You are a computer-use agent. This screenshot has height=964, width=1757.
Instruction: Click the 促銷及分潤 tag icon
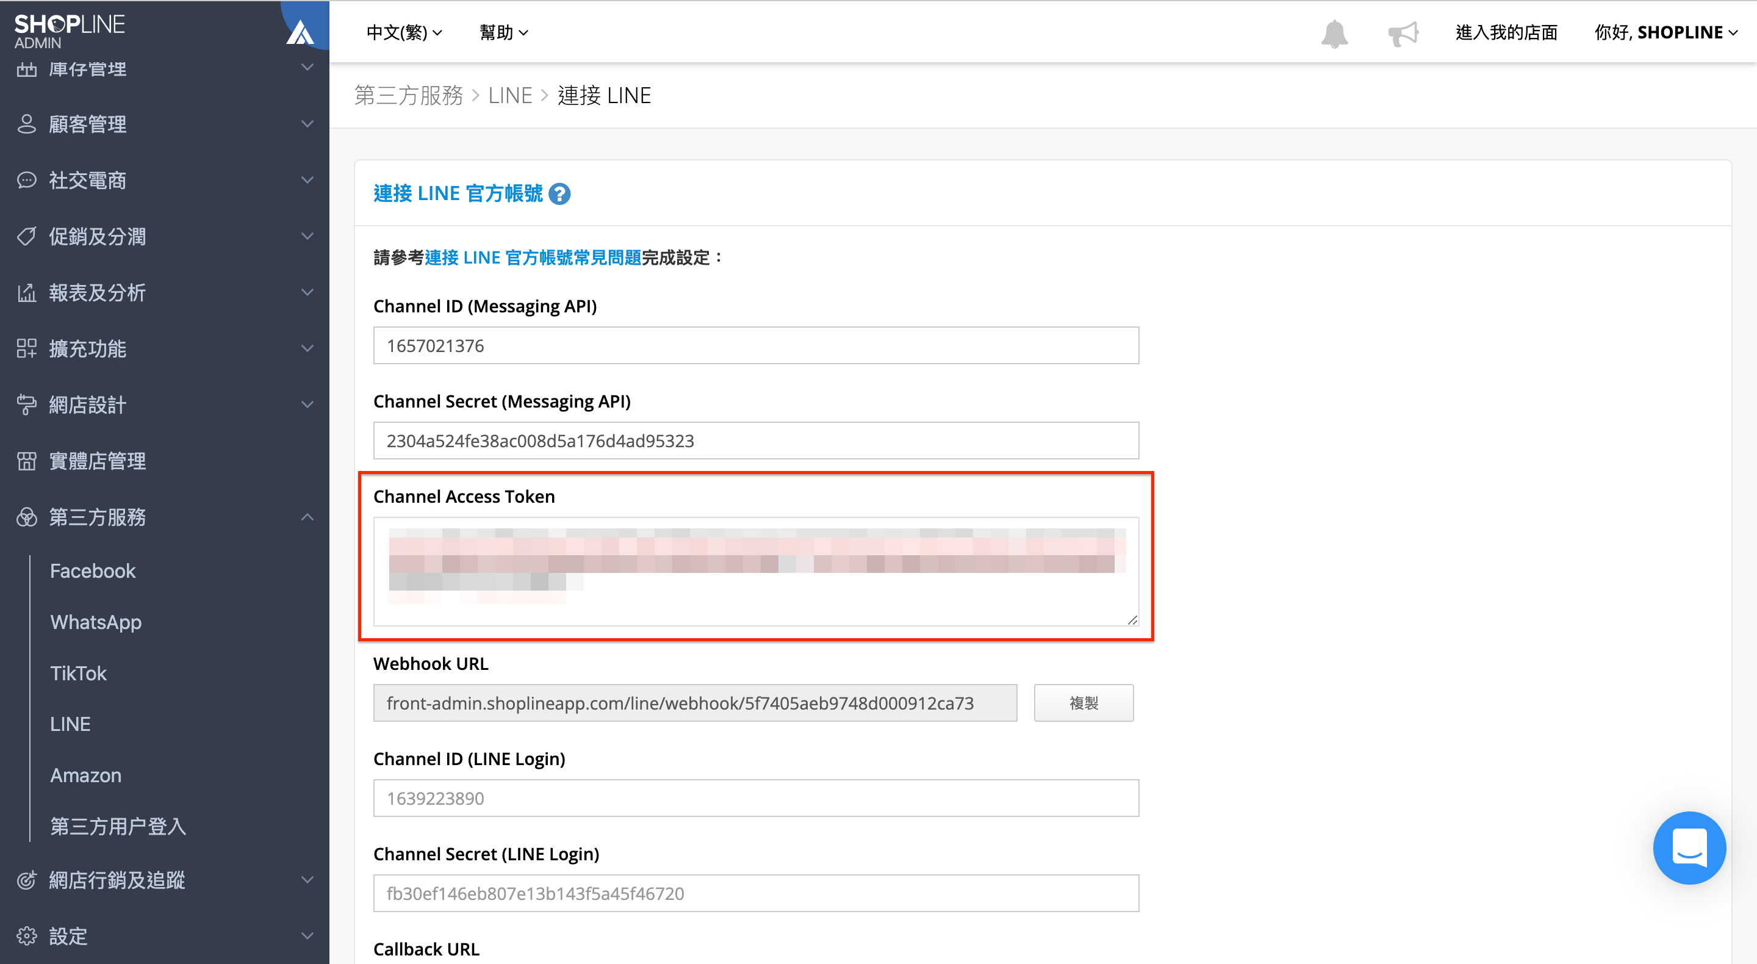[27, 236]
